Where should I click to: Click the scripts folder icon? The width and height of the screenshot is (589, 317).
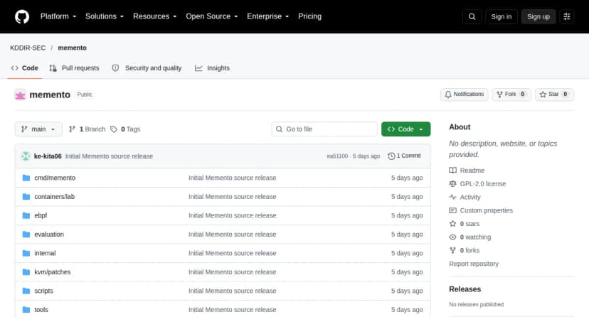click(x=26, y=291)
